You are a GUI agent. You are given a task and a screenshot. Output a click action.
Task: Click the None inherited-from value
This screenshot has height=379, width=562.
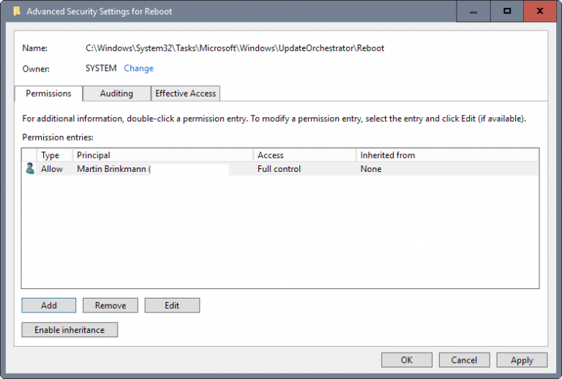(x=371, y=169)
